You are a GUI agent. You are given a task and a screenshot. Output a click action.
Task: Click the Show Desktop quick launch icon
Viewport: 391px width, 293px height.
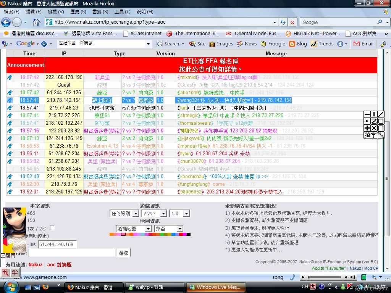27,287
